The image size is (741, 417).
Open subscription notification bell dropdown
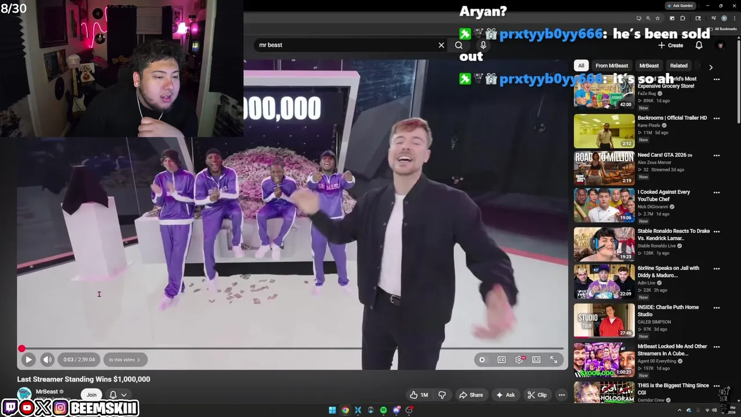(x=118, y=395)
